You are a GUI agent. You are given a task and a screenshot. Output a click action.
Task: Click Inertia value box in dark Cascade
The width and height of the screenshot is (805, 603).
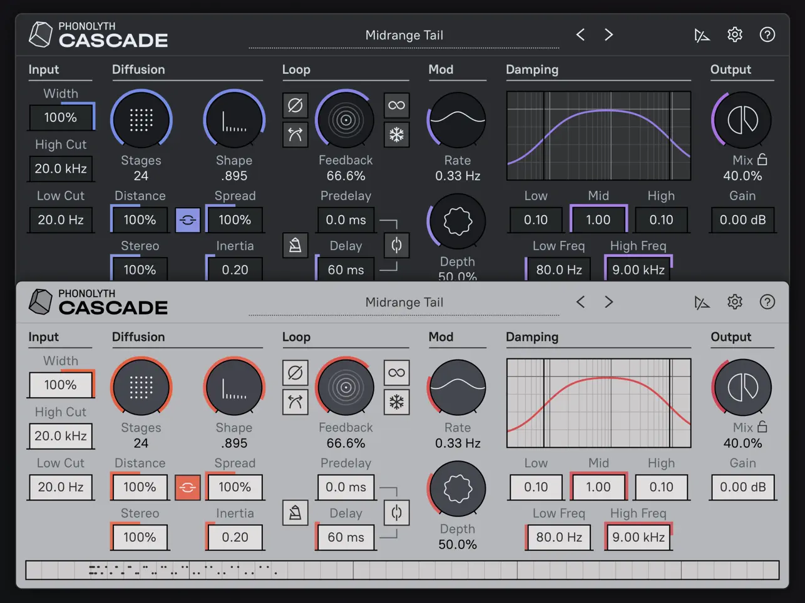235,270
